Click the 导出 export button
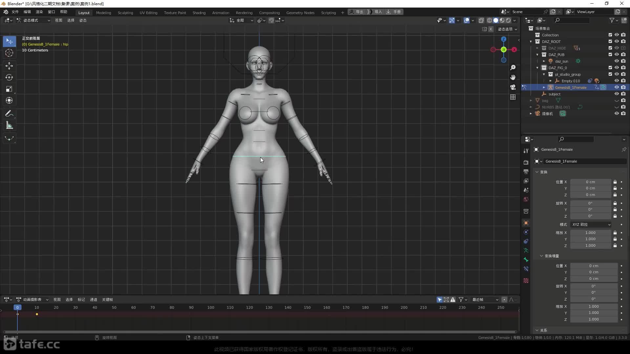Viewport: 630px width, 354px height. [x=357, y=12]
